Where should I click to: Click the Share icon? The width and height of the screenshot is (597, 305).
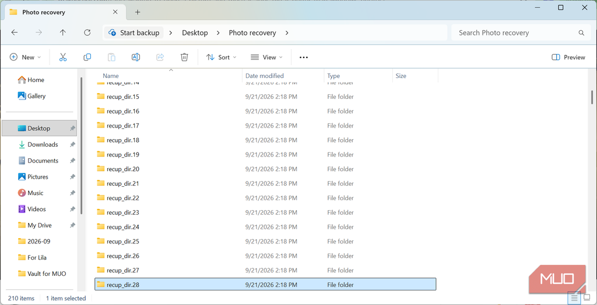click(x=160, y=57)
